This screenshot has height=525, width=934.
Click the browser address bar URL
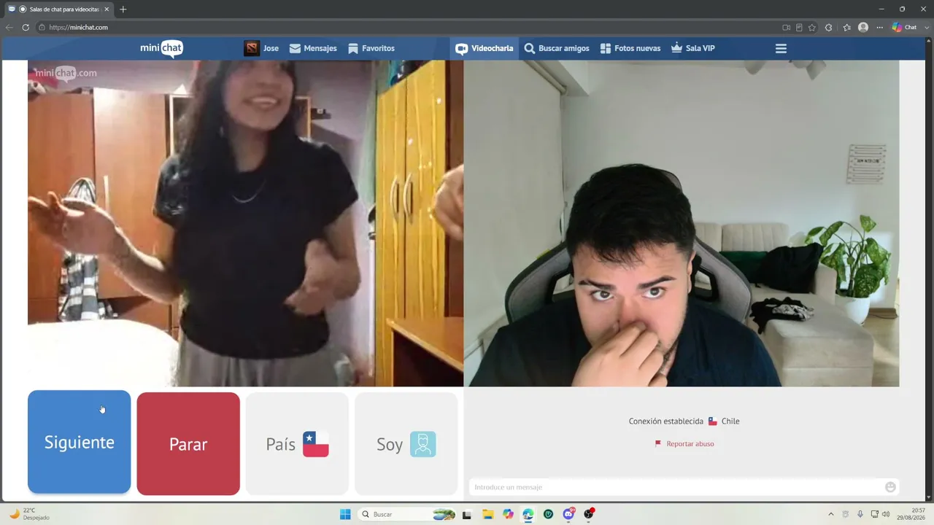point(79,27)
